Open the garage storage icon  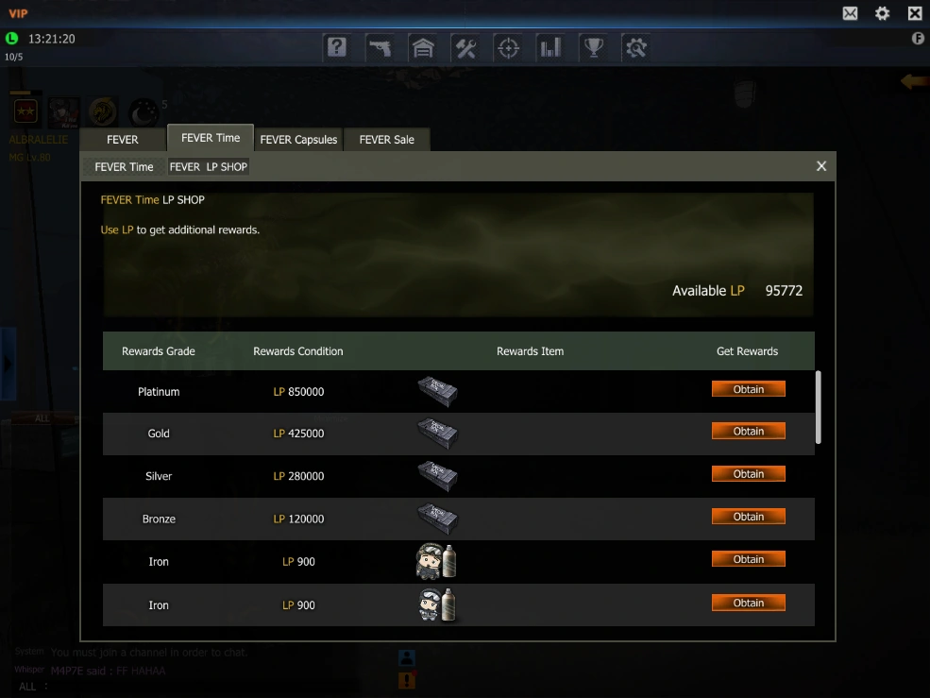(423, 47)
